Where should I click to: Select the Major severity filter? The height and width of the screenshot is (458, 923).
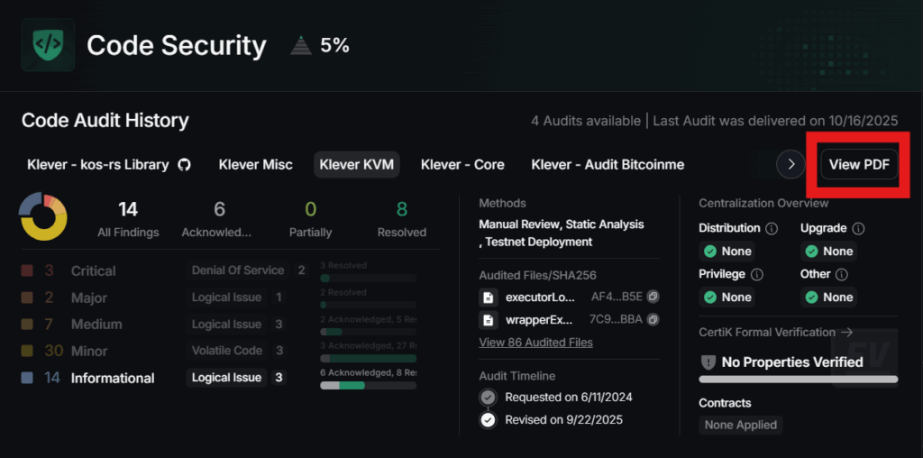(77, 298)
